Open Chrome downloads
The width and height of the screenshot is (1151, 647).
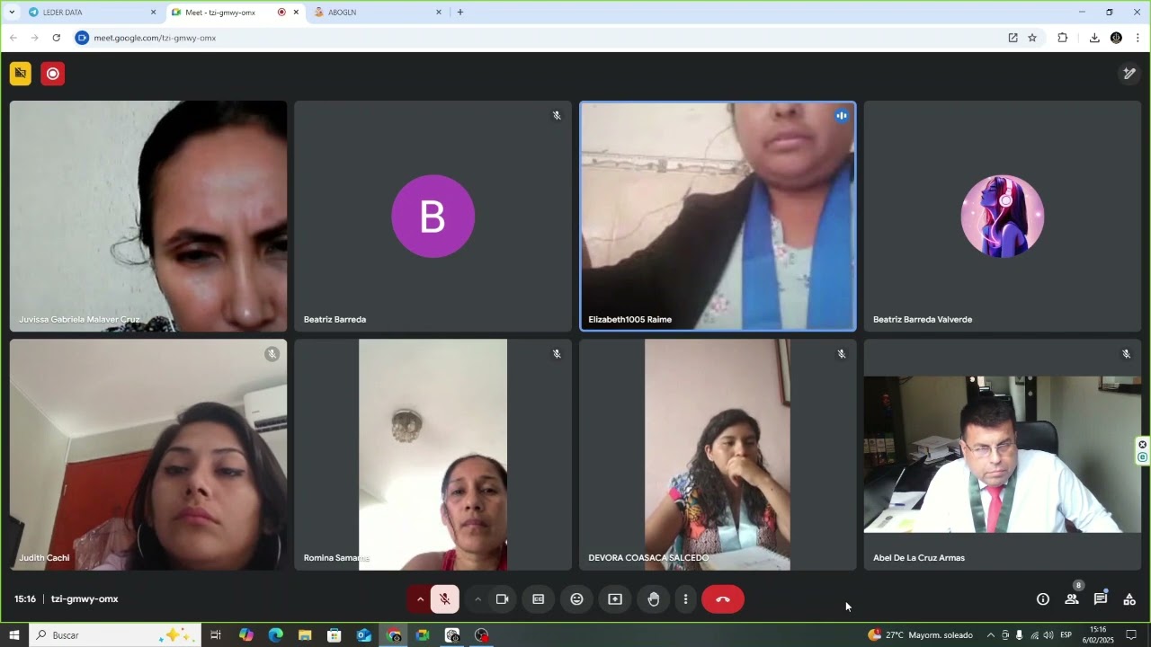(1094, 38)
